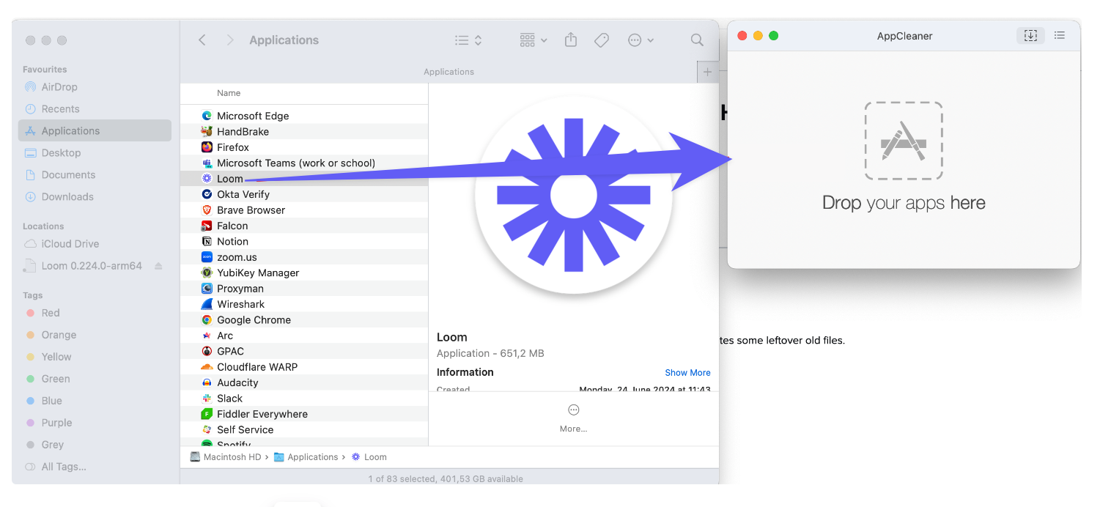Click the Finder forward arrow

click(x=230, y=40)
